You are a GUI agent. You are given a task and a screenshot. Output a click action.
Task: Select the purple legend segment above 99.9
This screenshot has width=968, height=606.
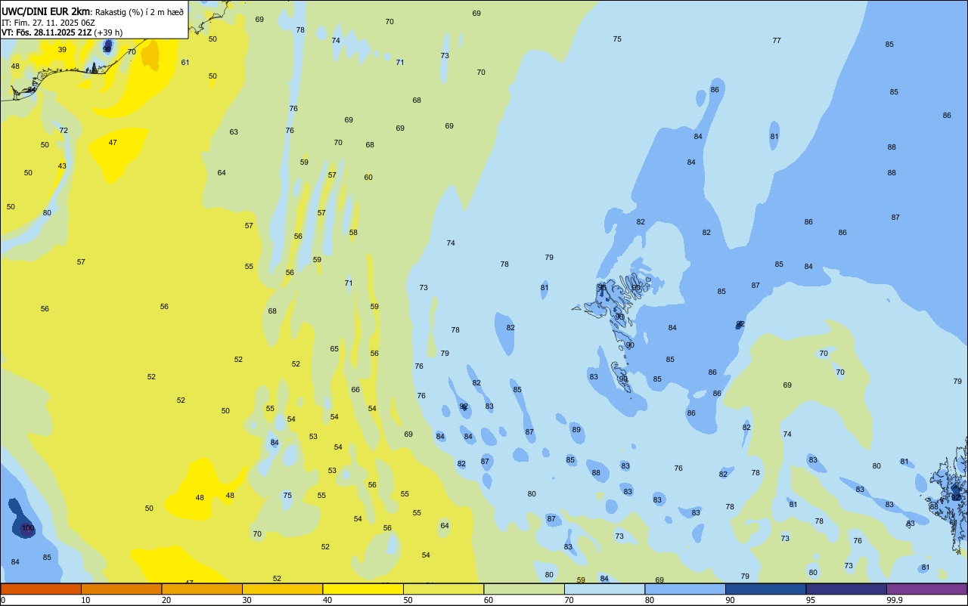pos(927,589)
